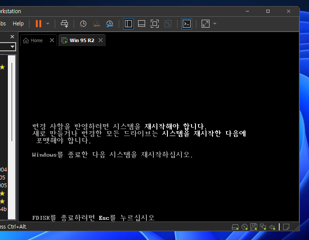Open the snapshot manager

coord(110,24)
